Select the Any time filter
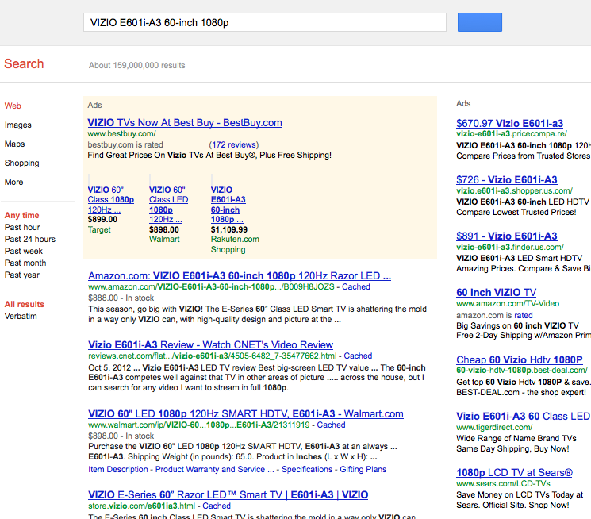Image resolution: width=591 pixels, height=519 pixels. coord(21,215)
